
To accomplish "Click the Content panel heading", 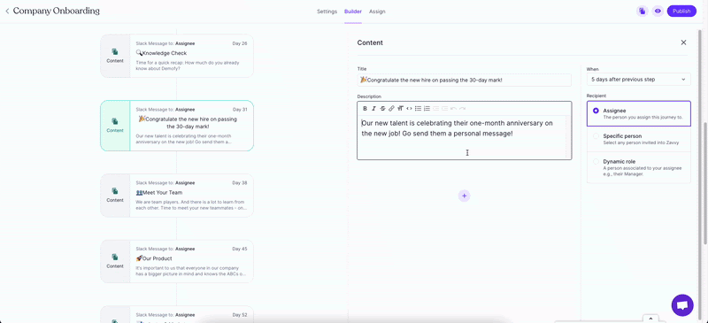I will pyautogui.click(x=370, y=42).
